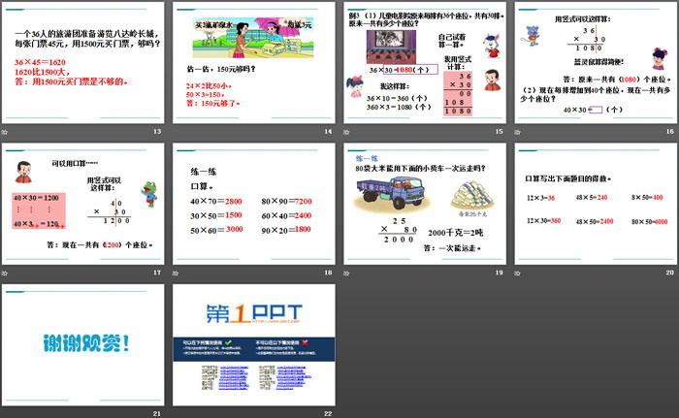Click the slide number 22 label

click(328, 414)
